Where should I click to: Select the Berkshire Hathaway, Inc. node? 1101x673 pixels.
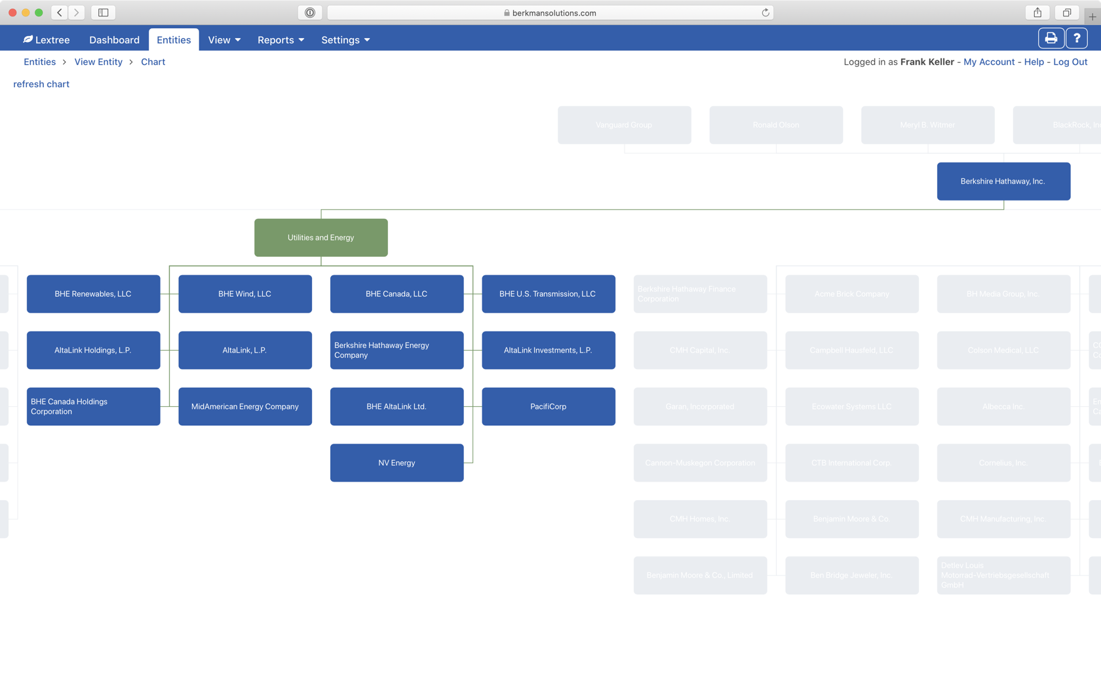(x=1003, y=182)
